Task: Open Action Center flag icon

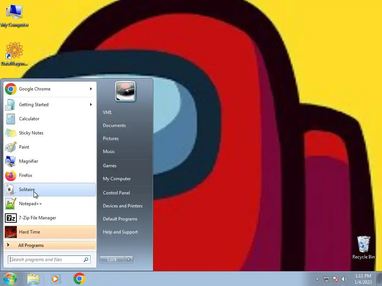Action: click(335, 279)
